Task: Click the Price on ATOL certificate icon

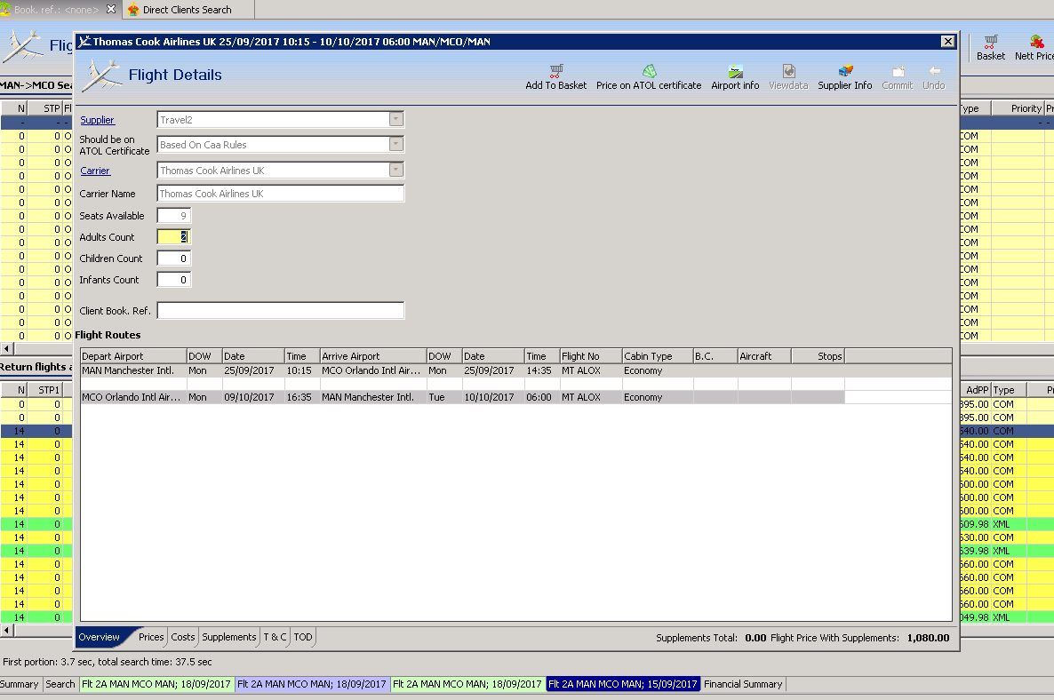Action: coord(649,71)
